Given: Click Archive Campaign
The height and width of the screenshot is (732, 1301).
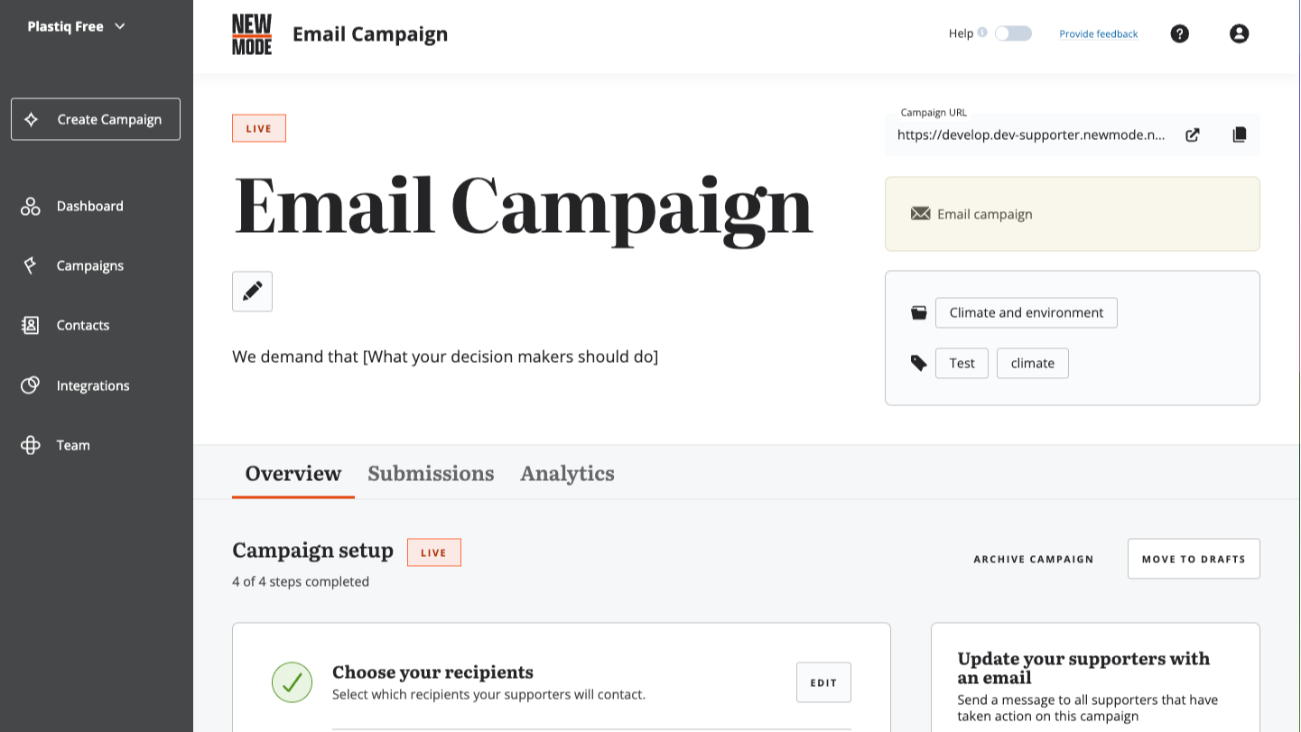Looking at the screenshot, I should click(x=1033, y=560).
